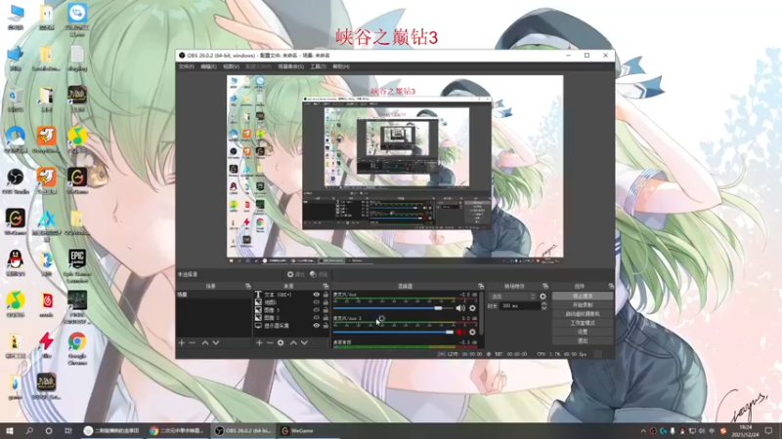Click the 退出 exit button in Controls

click(583, 340)
